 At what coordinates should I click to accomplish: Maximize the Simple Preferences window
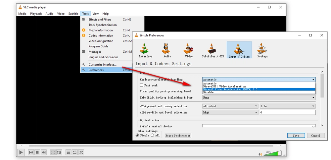click(x=310, y=35)
